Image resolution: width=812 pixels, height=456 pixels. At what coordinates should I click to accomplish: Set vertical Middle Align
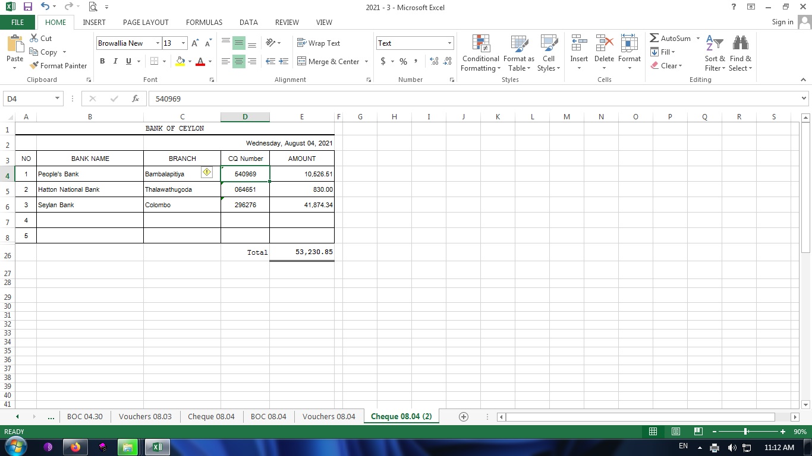[239, 43]
